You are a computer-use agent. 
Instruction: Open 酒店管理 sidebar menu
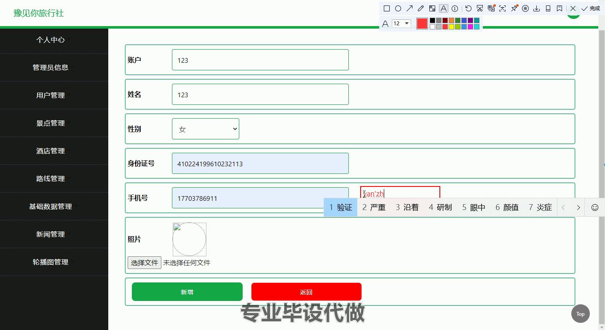click(x=51, y=151)
